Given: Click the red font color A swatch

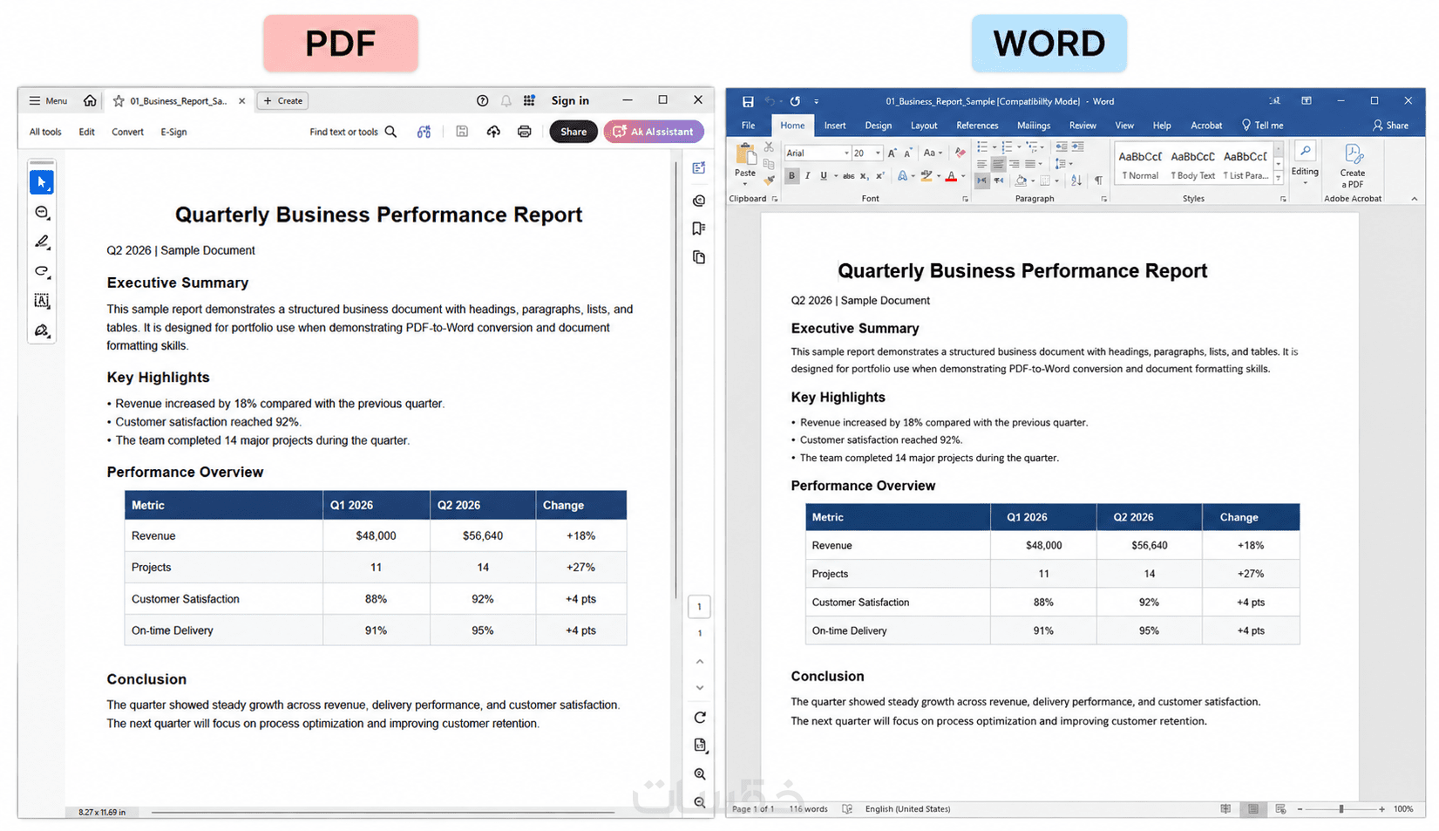Looking at the screenshot, I should pos(951,176).
